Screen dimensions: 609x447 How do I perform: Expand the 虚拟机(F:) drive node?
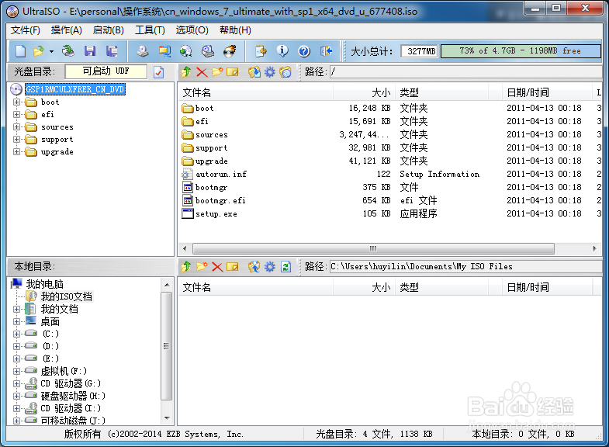pos(16,371)
